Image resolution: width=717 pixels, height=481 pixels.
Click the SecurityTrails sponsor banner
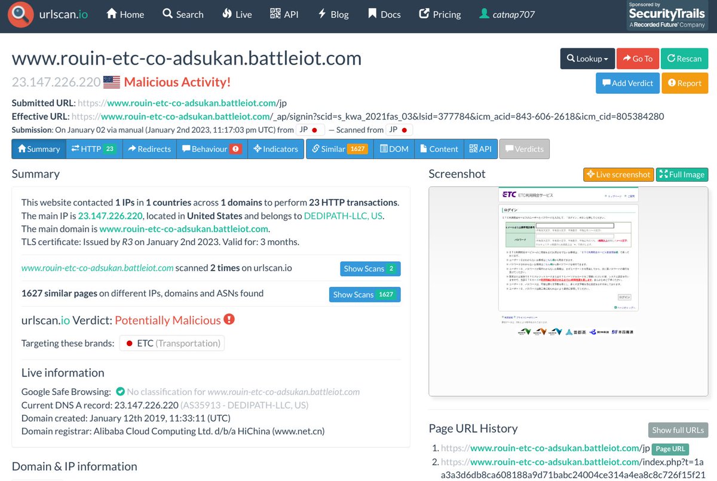click(x=667, y=15)
